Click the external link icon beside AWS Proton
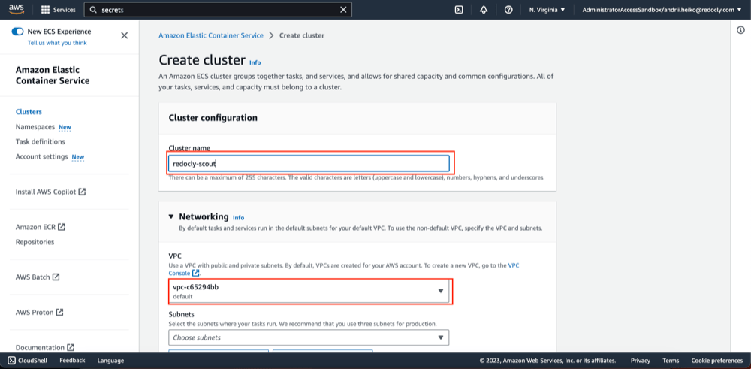This screenshot has width=751, height=369. click(59, 313)
